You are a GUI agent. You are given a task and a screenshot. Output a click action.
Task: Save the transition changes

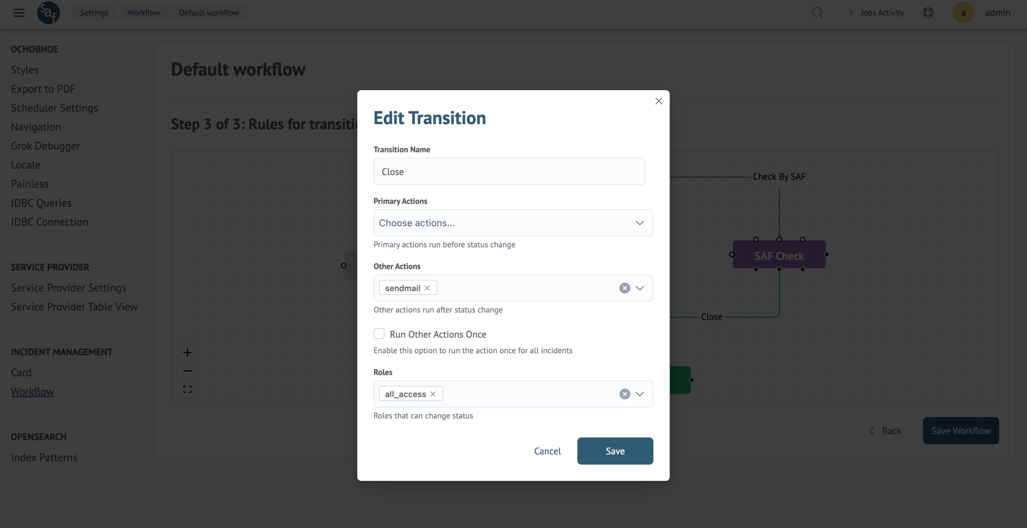click(x=615, y=451)
